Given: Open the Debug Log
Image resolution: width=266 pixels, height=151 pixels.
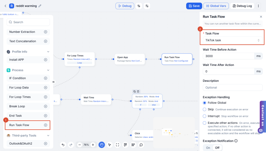Looking at the screenshot, I should pos(242,6).
